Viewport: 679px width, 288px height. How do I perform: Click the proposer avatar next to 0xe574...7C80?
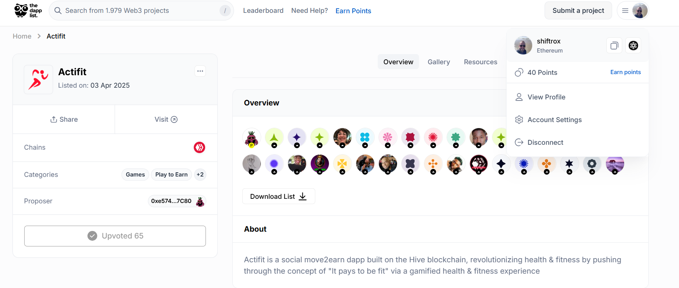pos(200,201)
